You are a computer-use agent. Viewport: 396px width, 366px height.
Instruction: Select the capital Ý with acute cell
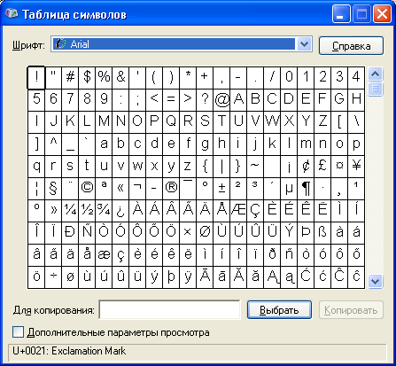(289, 232)
